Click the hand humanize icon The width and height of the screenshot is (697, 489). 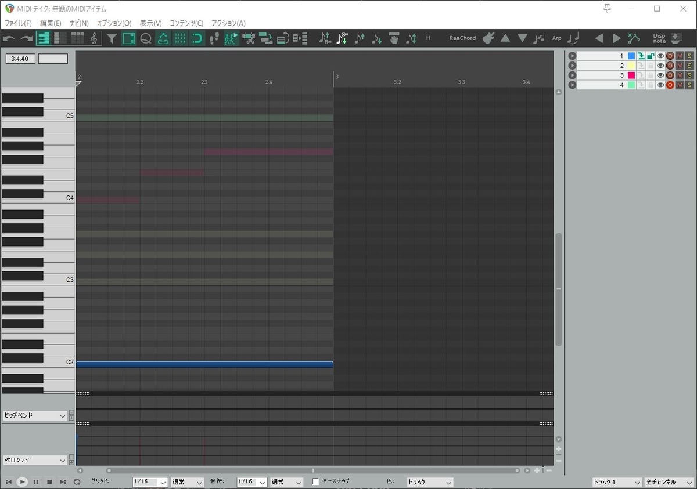[x=394, y=38]
